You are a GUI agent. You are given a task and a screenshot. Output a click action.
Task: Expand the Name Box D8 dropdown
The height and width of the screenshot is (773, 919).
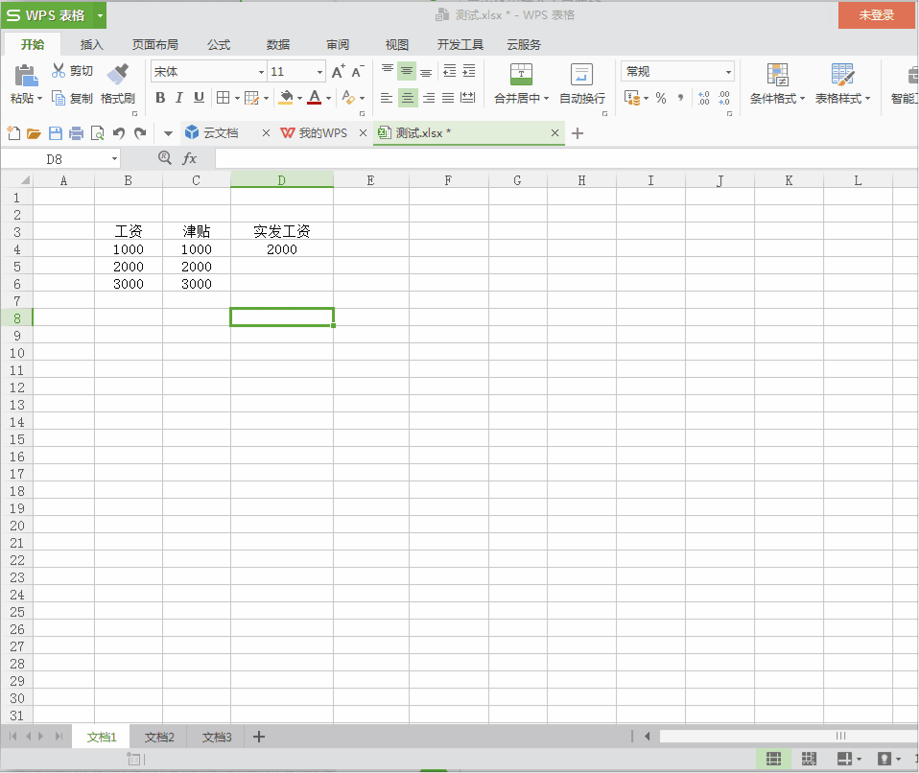114,159
